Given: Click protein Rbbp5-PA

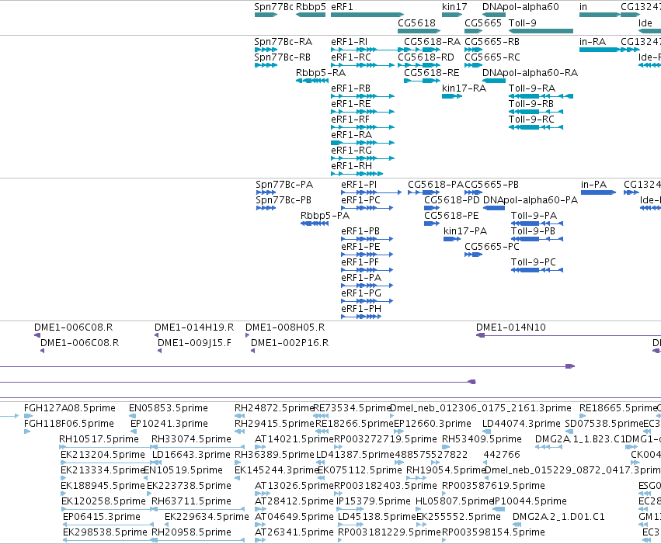Looking at the screenshot, I should pyautogui.click(x=325, y=216).
